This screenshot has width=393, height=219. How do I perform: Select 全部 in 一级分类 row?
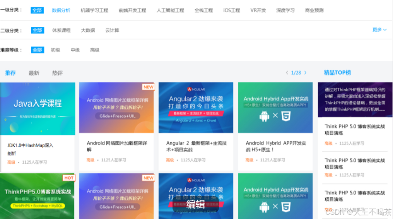(37, 10)
